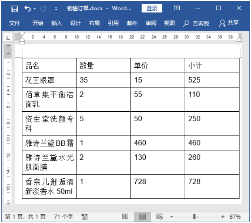Customize the Quick Access Toolbar dropdown
251x223 pixels.
tap(56, 9)
